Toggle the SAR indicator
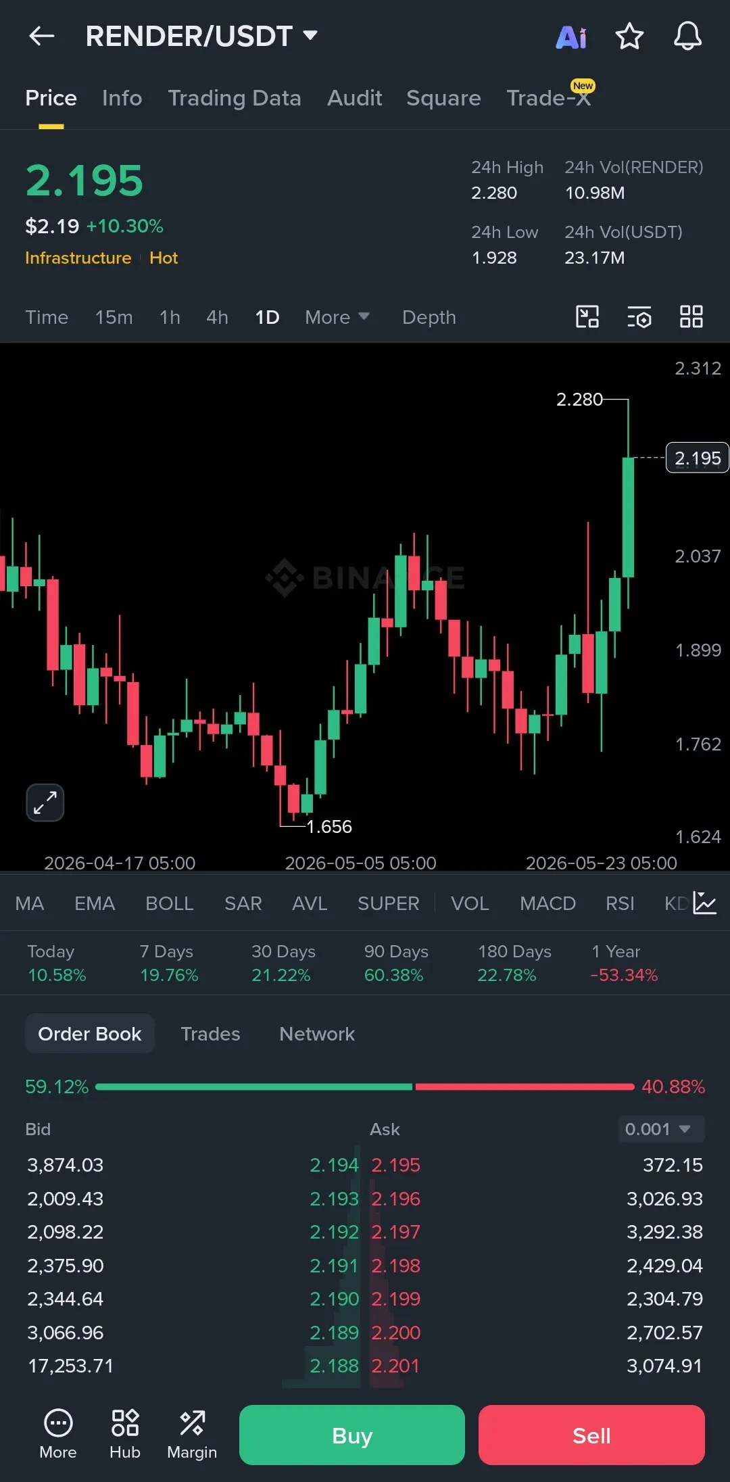 [243, 903]
